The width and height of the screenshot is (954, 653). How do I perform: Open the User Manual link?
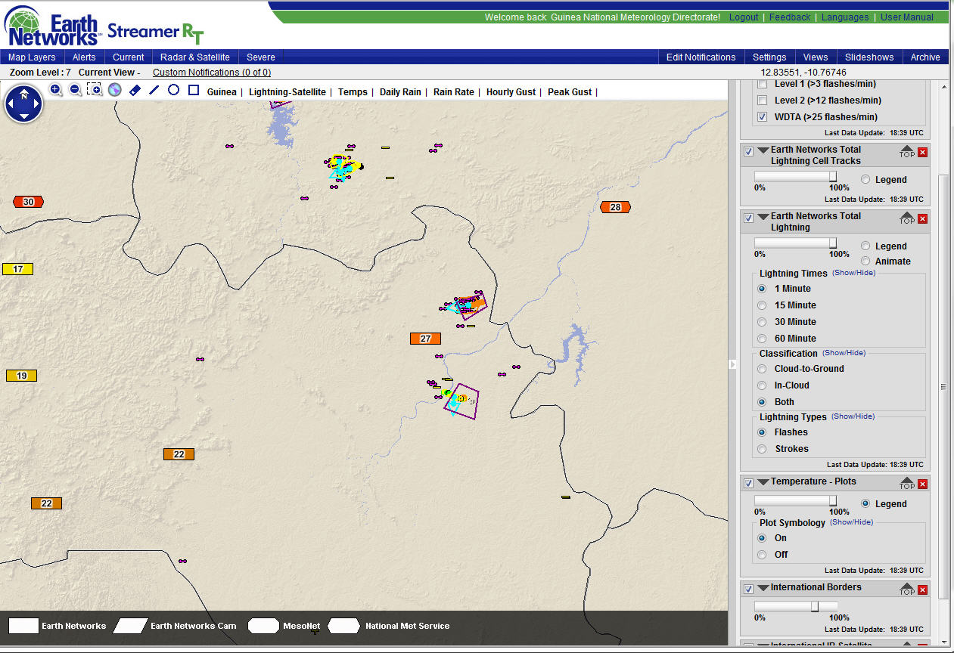point(907,17)
